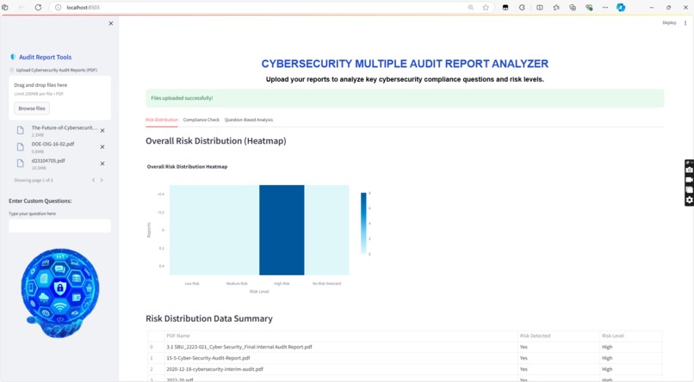Switch to the Risk Distribution tab

pyautogui.click(x=162, y=120)
